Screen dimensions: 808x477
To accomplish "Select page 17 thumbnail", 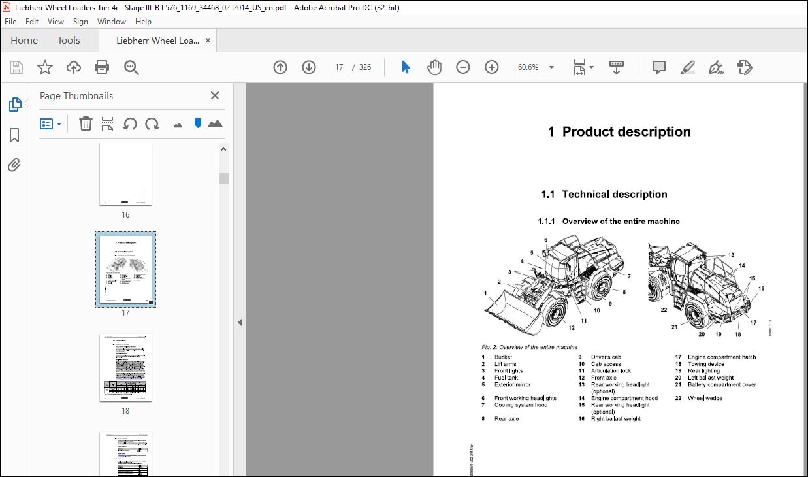I will [x=125, y=269].
